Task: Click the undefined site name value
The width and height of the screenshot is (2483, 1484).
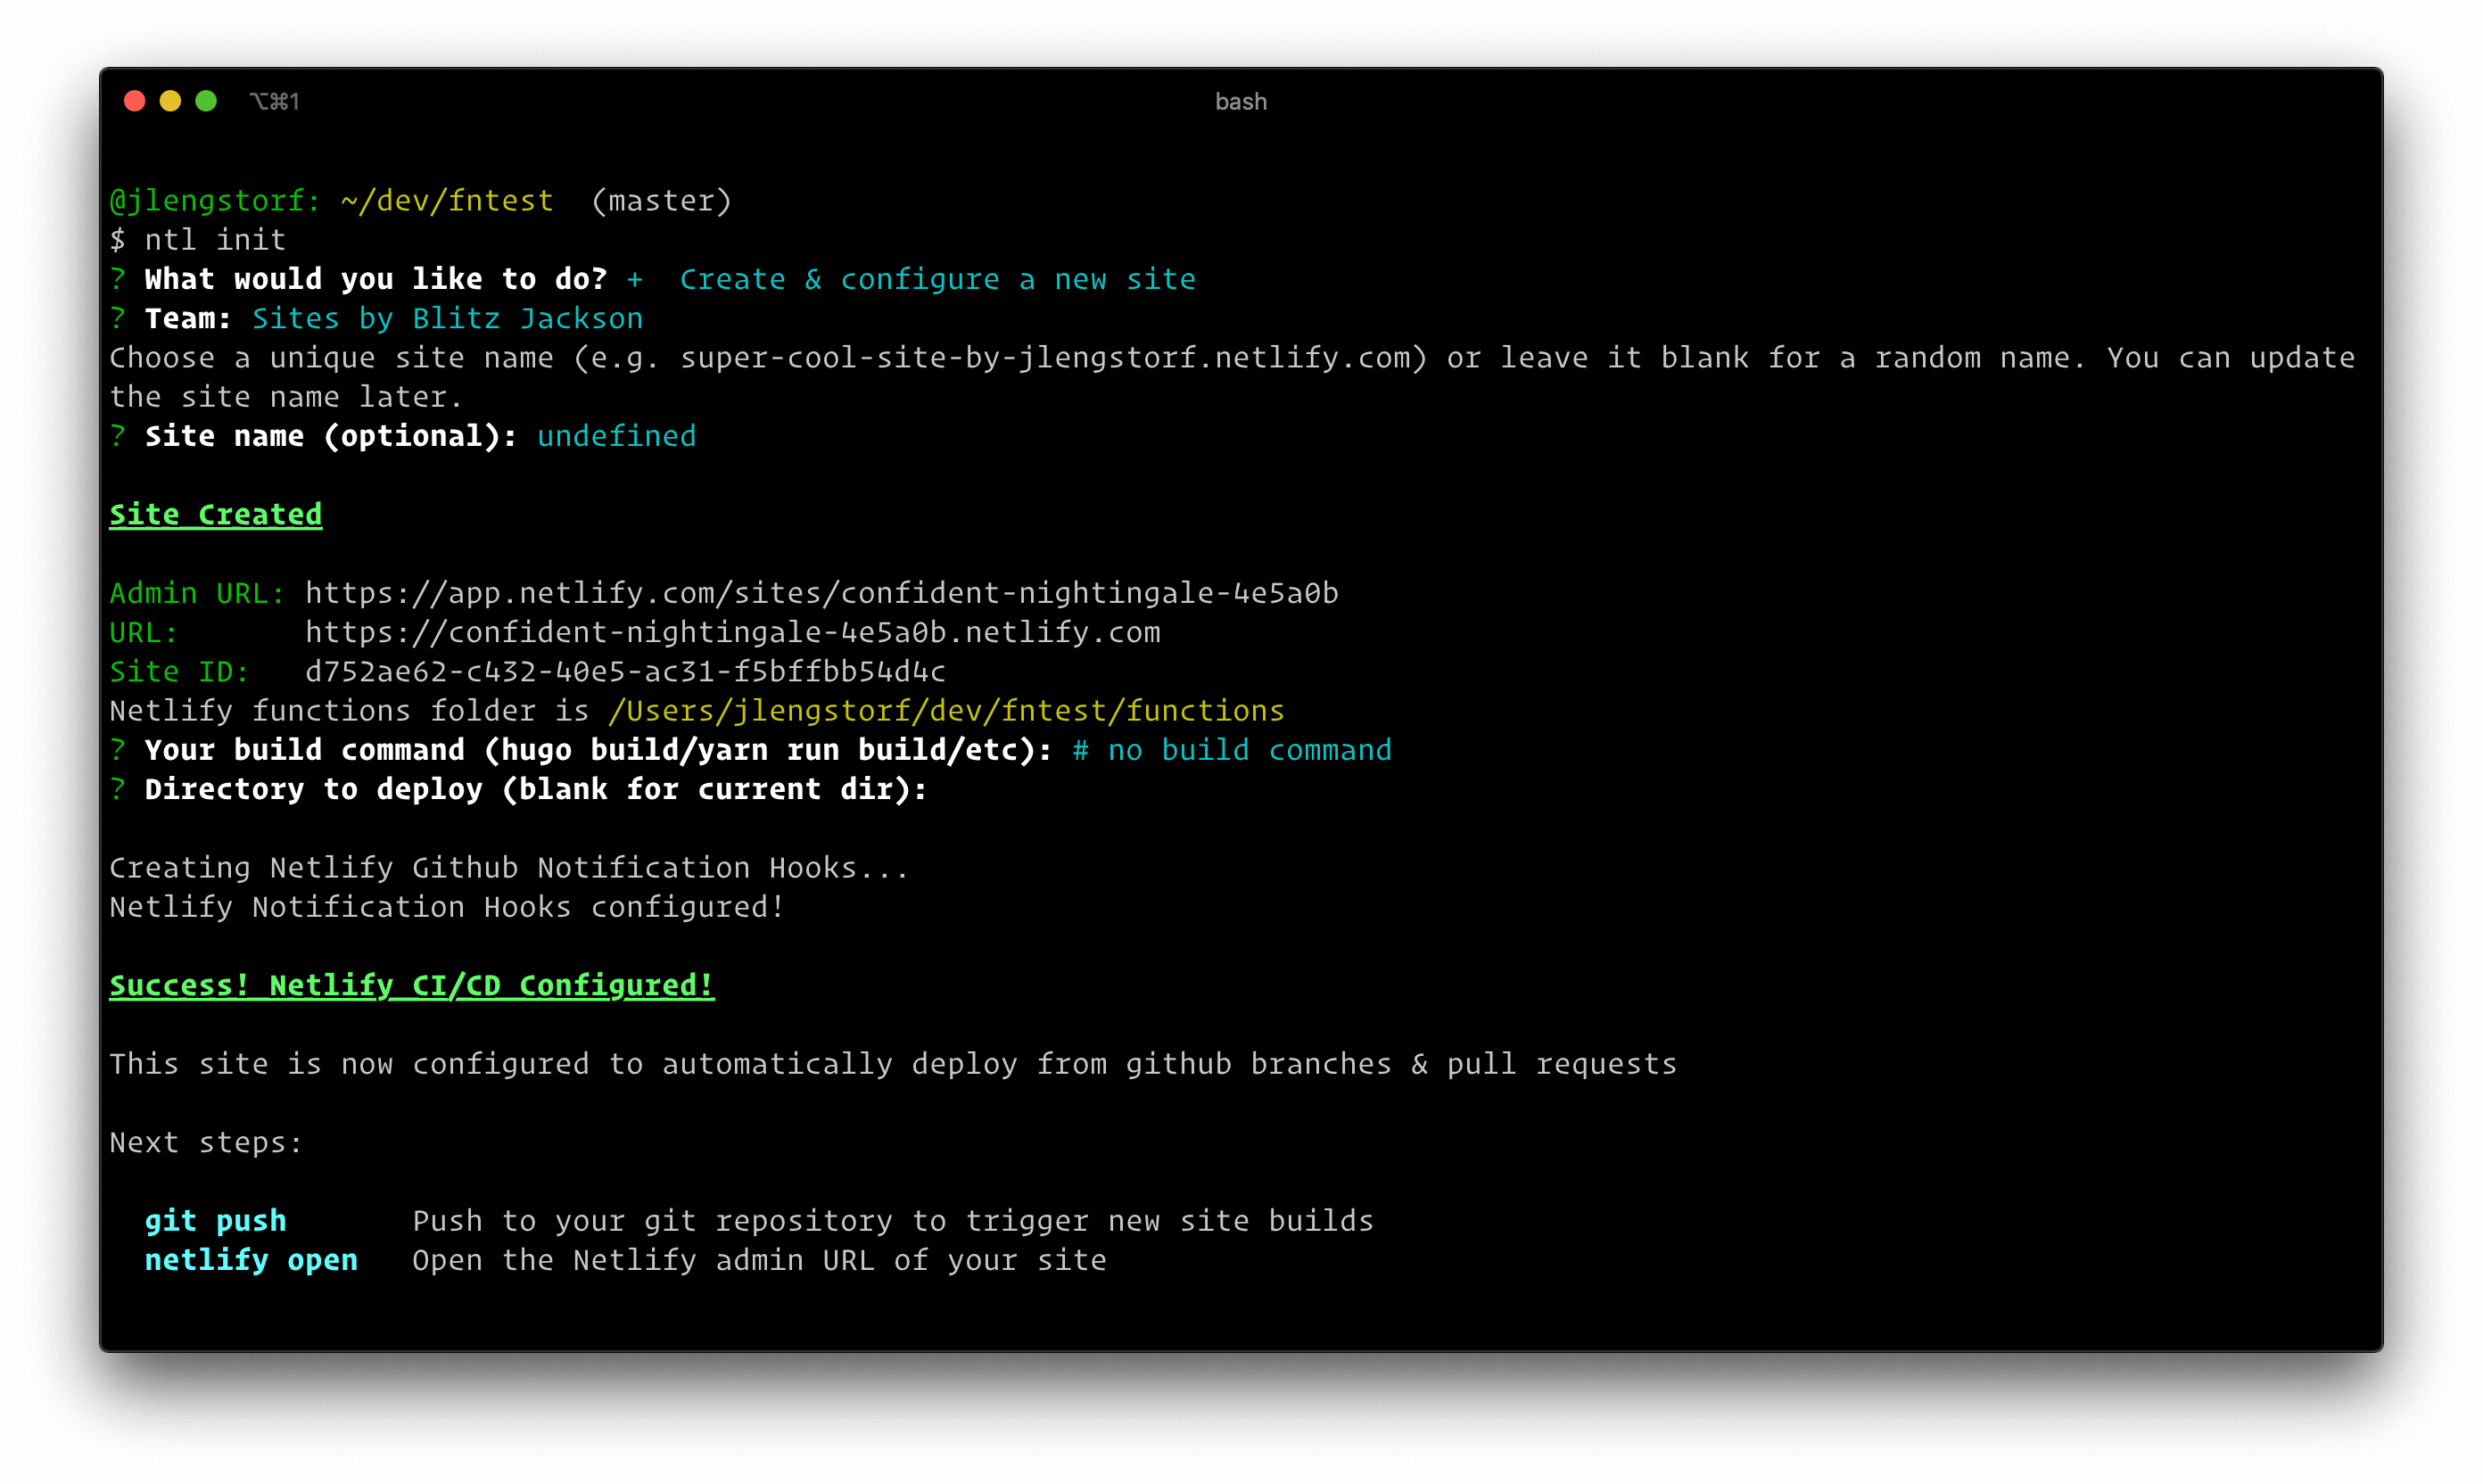Action: [x=616, y=435]
